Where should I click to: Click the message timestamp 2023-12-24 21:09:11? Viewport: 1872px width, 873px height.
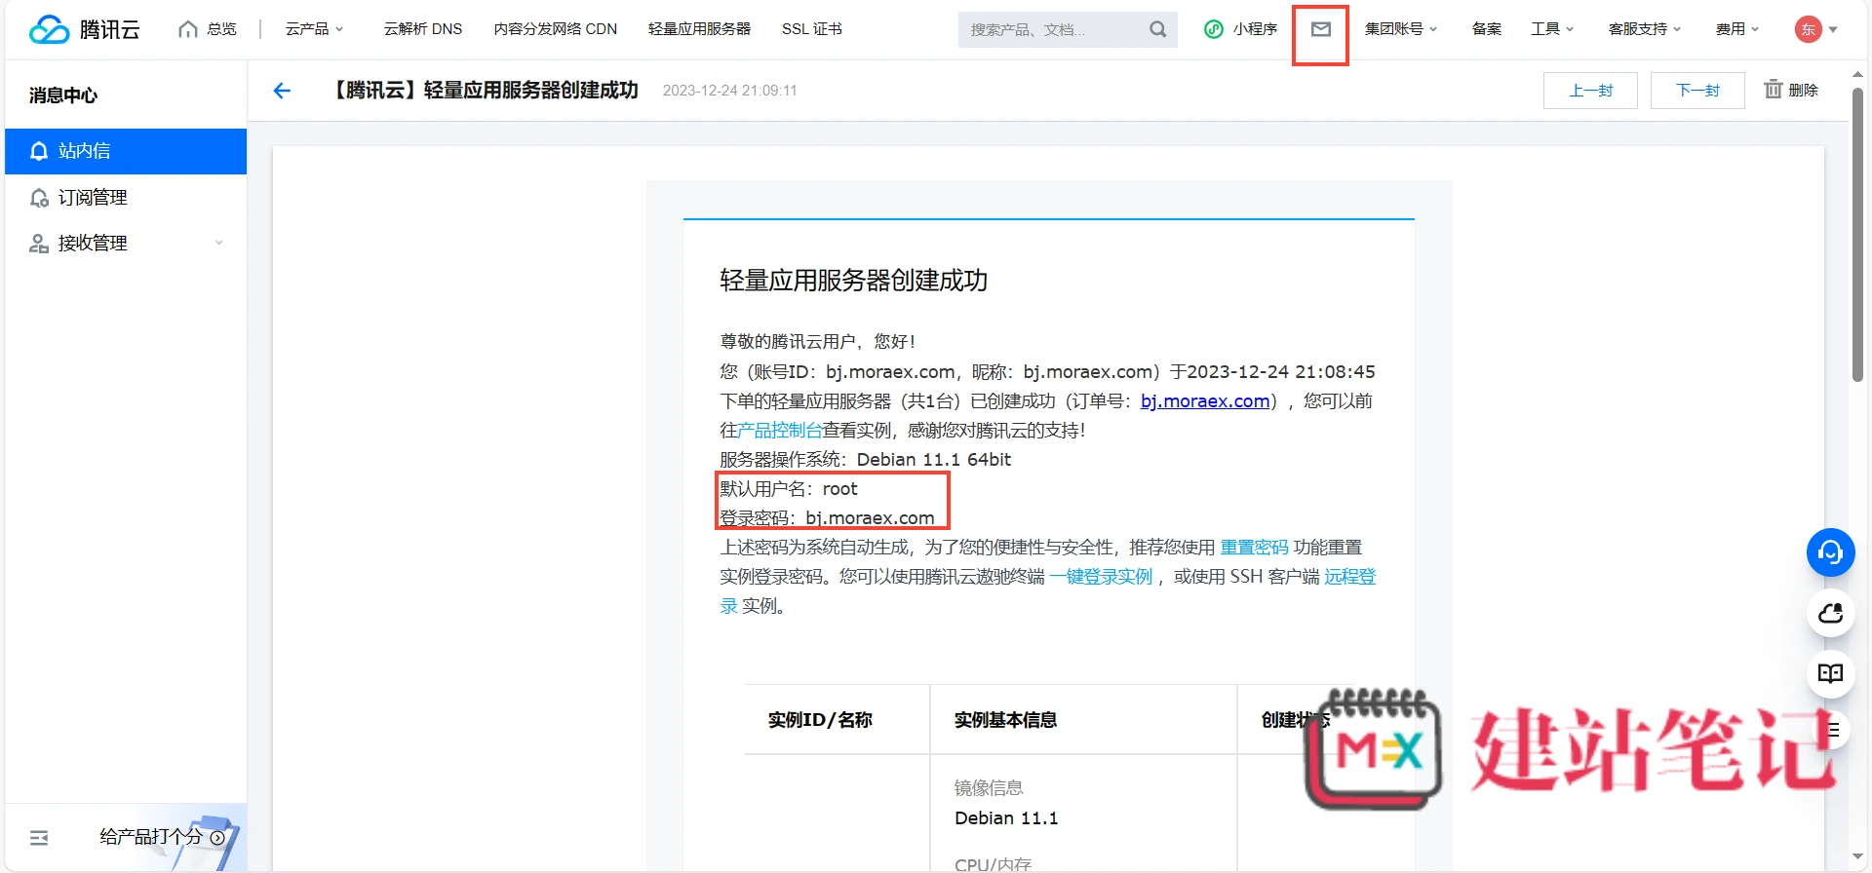click(729, 91)
